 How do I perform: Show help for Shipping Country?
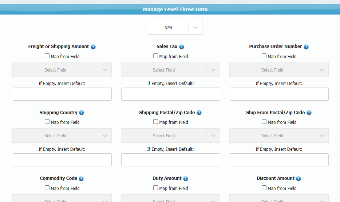81,113
